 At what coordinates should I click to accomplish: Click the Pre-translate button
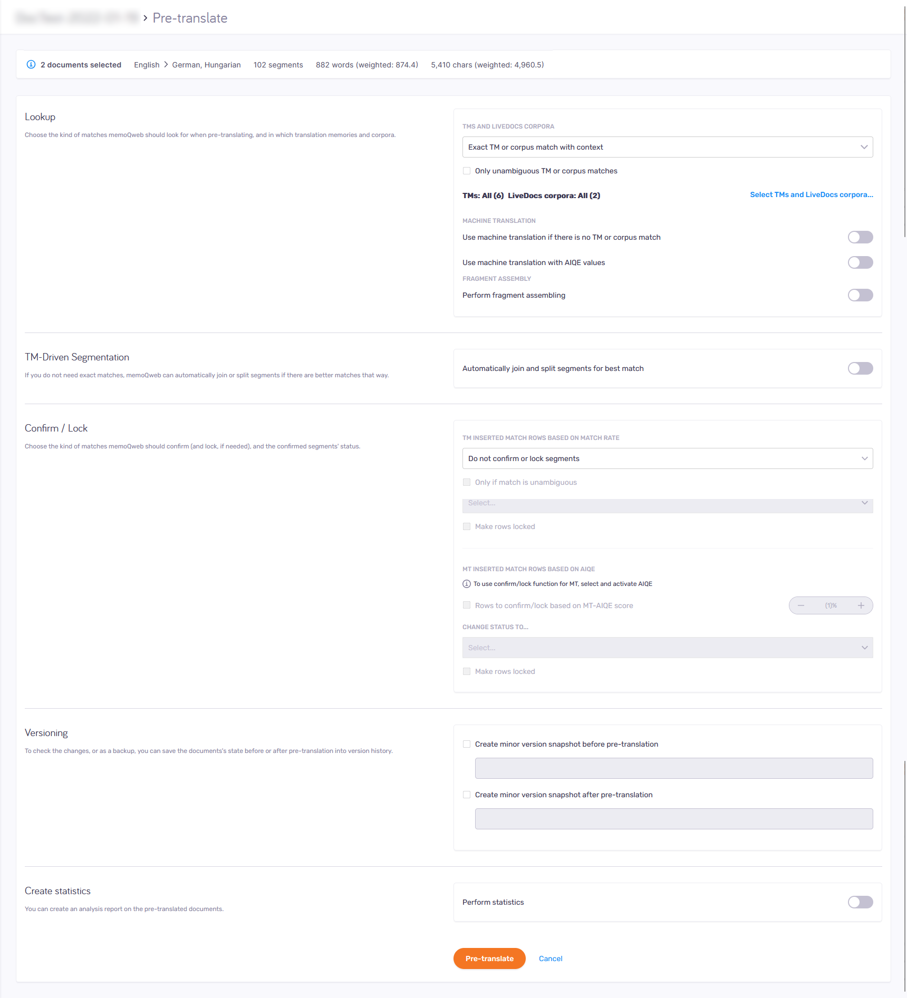point(489,958)
